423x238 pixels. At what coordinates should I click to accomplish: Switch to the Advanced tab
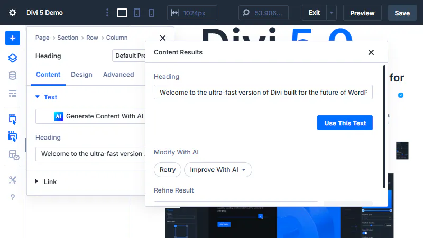(x=118, y=75)
